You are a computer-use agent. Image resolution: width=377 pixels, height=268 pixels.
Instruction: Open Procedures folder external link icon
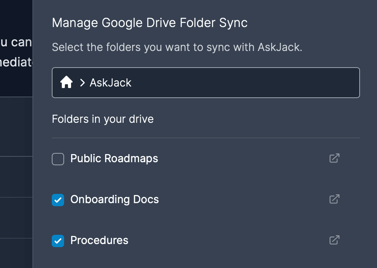(334, 240)
